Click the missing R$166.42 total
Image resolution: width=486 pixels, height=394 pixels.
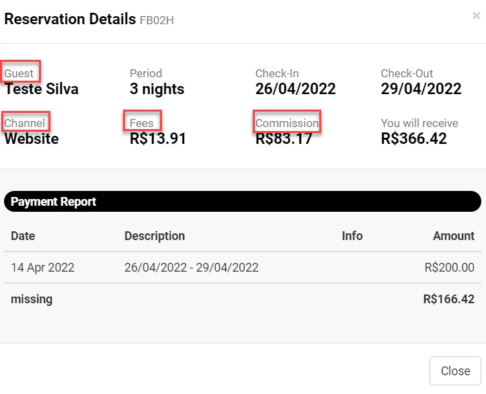448,299
